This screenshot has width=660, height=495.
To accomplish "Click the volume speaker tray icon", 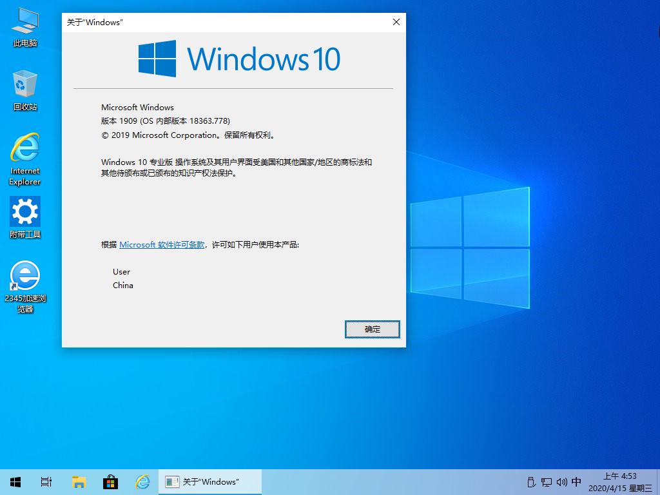I will (x=561, y=482).
